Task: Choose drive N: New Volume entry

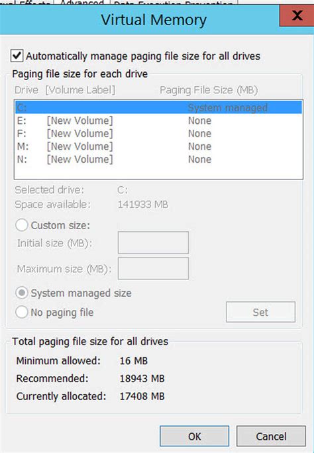Action: coord(158,159)
